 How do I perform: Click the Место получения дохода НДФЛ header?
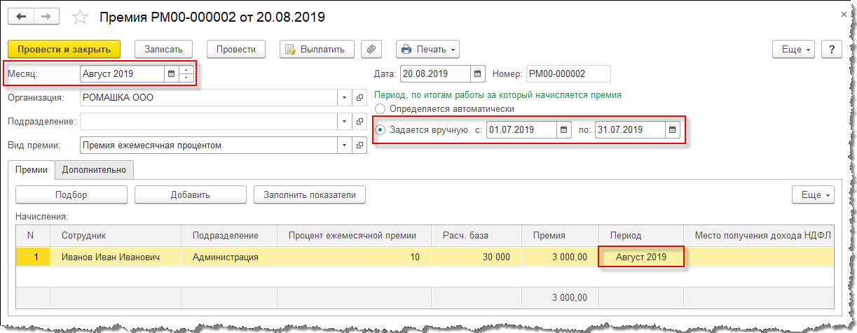coord(760,236)
